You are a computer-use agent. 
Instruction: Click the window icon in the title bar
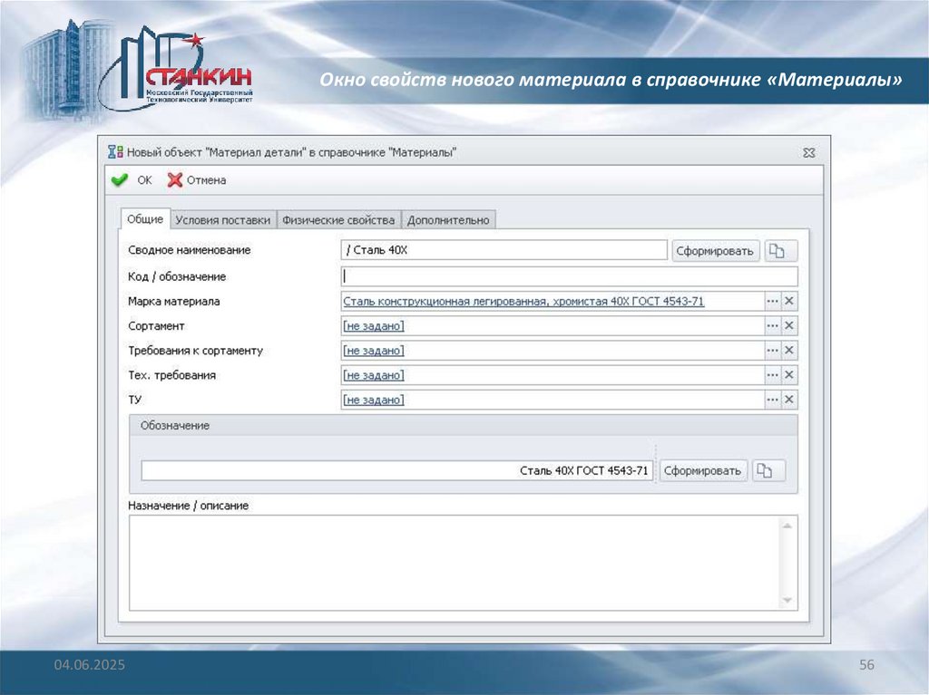[115, 152]
